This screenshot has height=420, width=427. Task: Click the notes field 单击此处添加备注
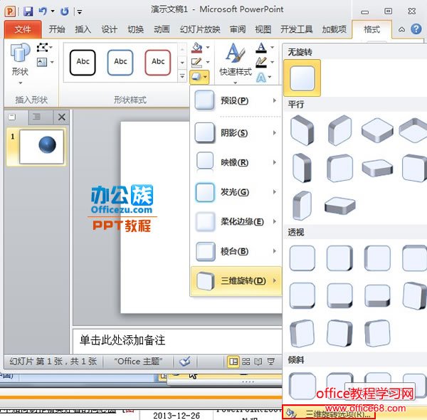coord(177,340)
